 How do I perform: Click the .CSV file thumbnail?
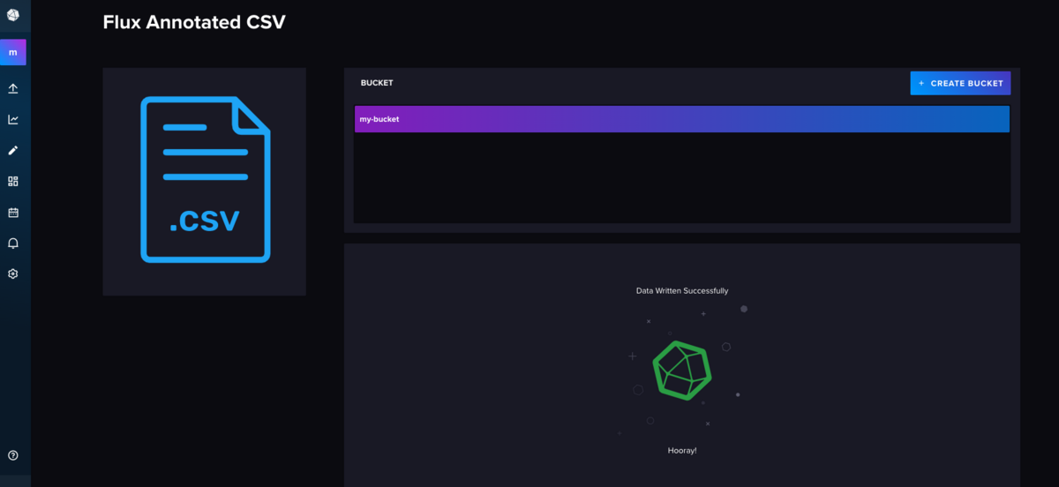tap(205, 182)
